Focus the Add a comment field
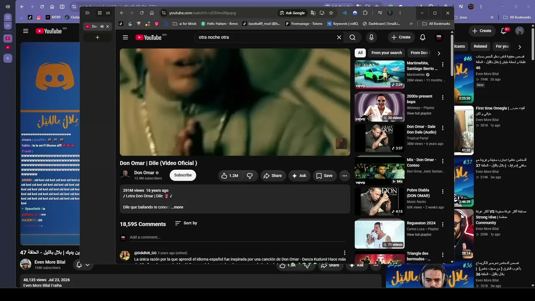Screen dimensions: 535x301 click(x=237, y=237)
